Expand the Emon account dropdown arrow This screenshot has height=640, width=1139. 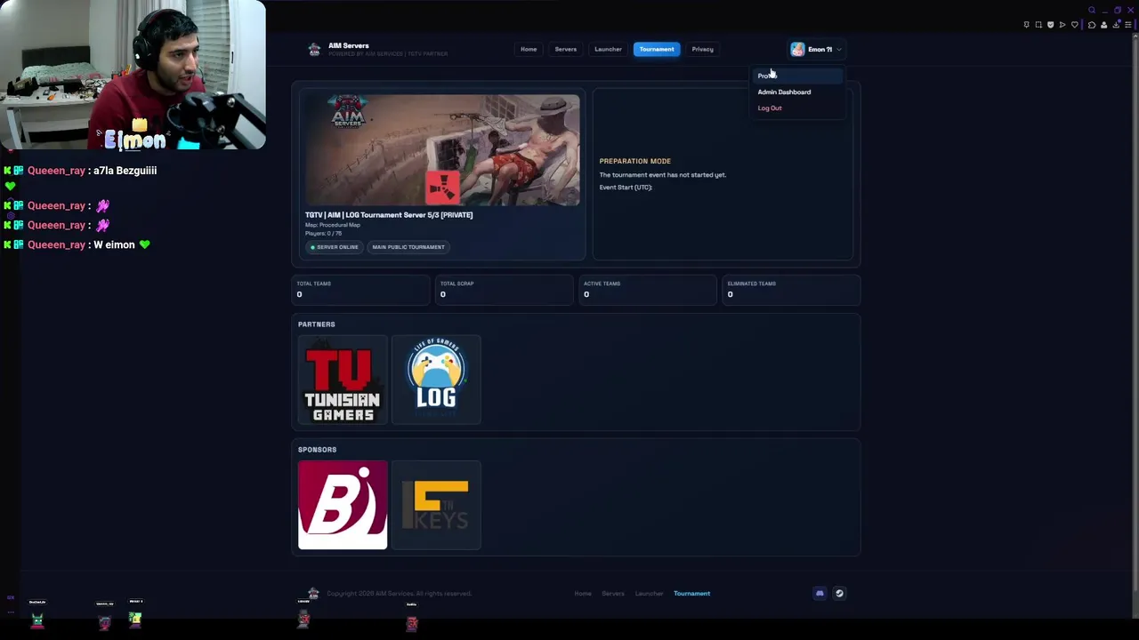(x=838, y=50)
